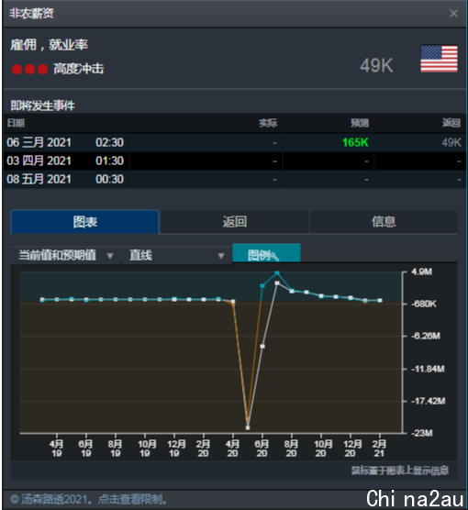Click the 6月 20 x-axis label

[262, 449]
